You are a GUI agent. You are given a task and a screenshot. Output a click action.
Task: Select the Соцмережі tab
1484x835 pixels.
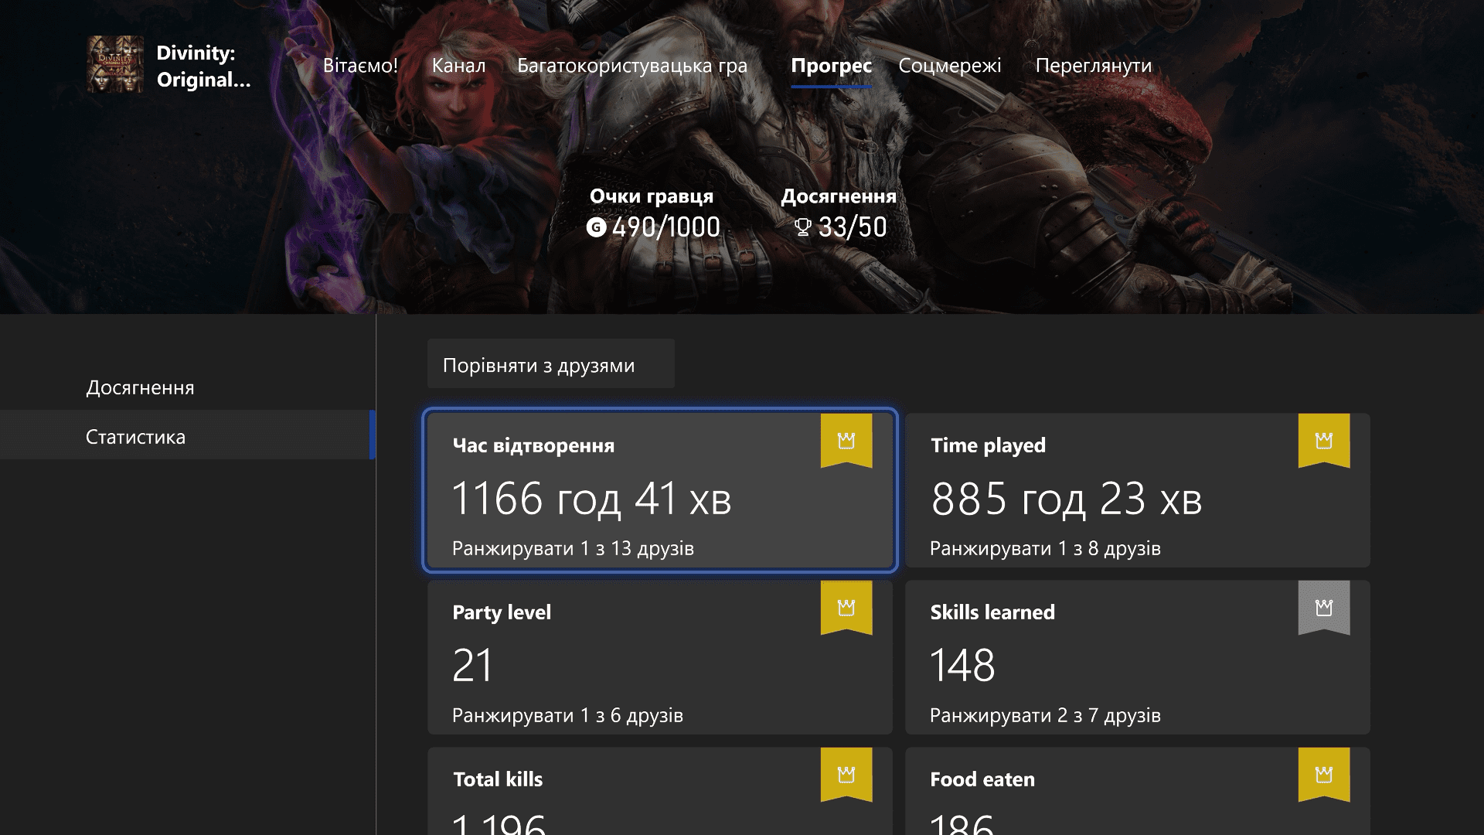(x=949, y=66)
